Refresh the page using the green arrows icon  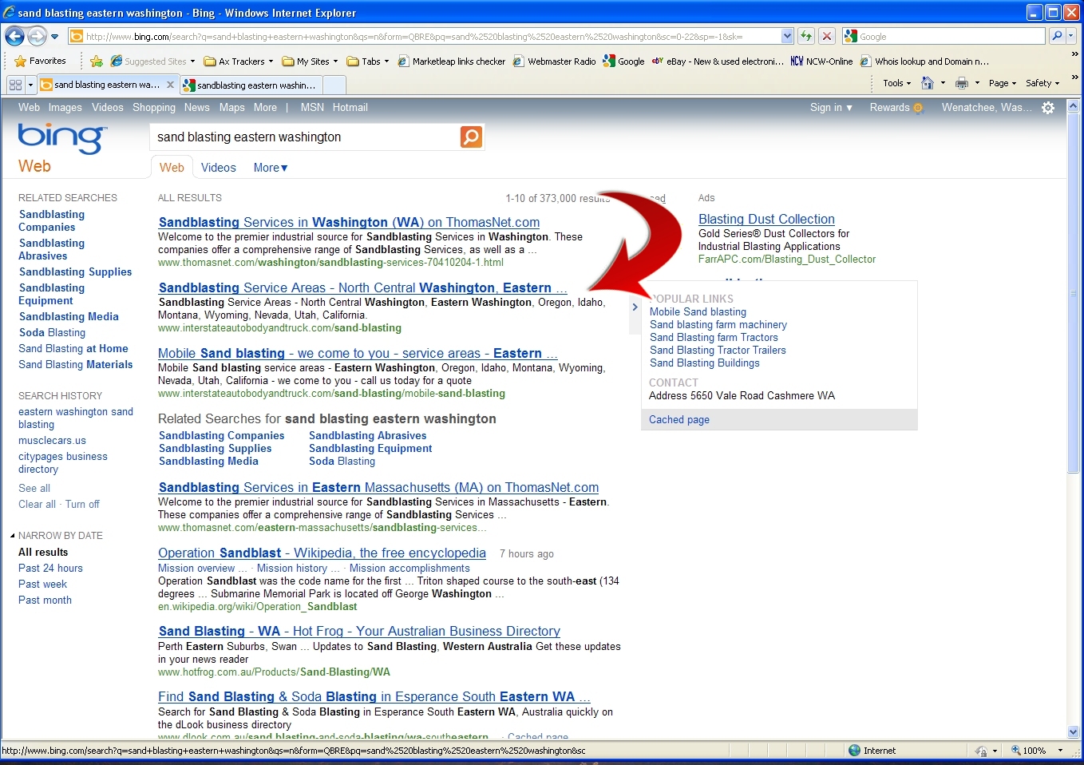tap(806, 36)
